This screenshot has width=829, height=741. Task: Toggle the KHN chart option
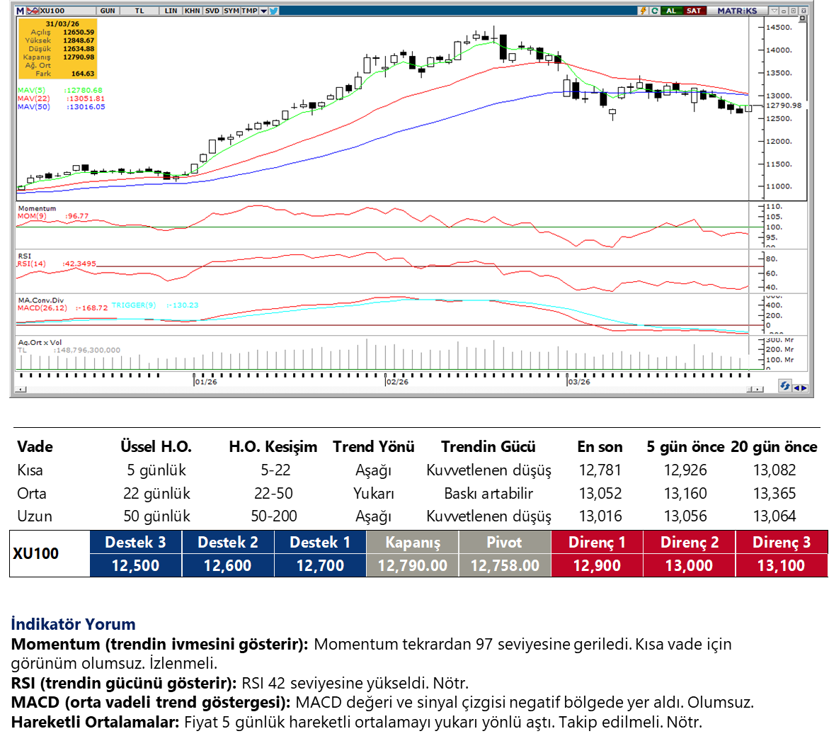point(192,11)
